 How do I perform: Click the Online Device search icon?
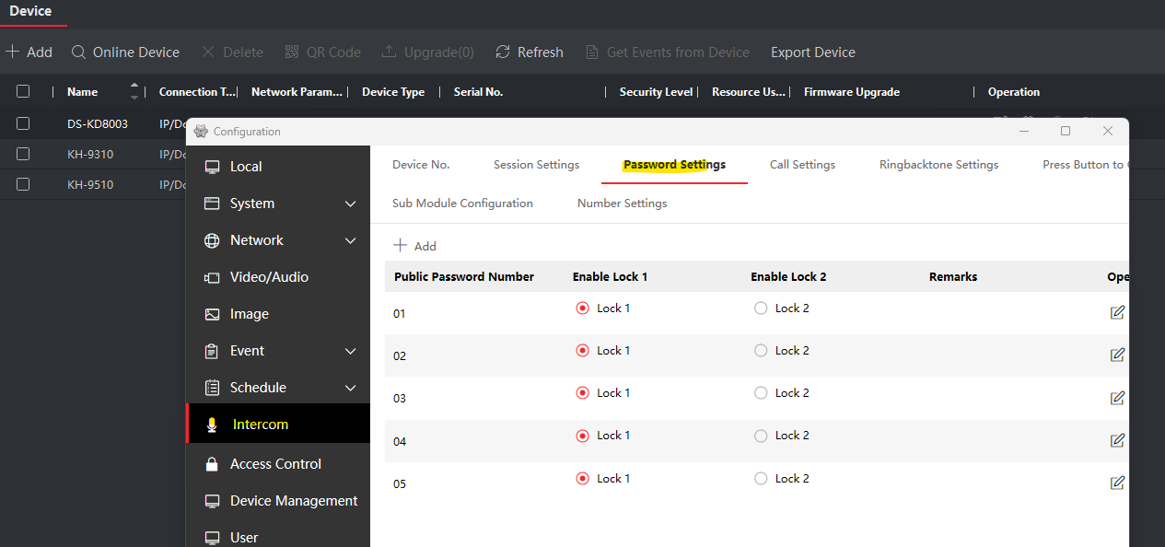(x=79, y=52)
